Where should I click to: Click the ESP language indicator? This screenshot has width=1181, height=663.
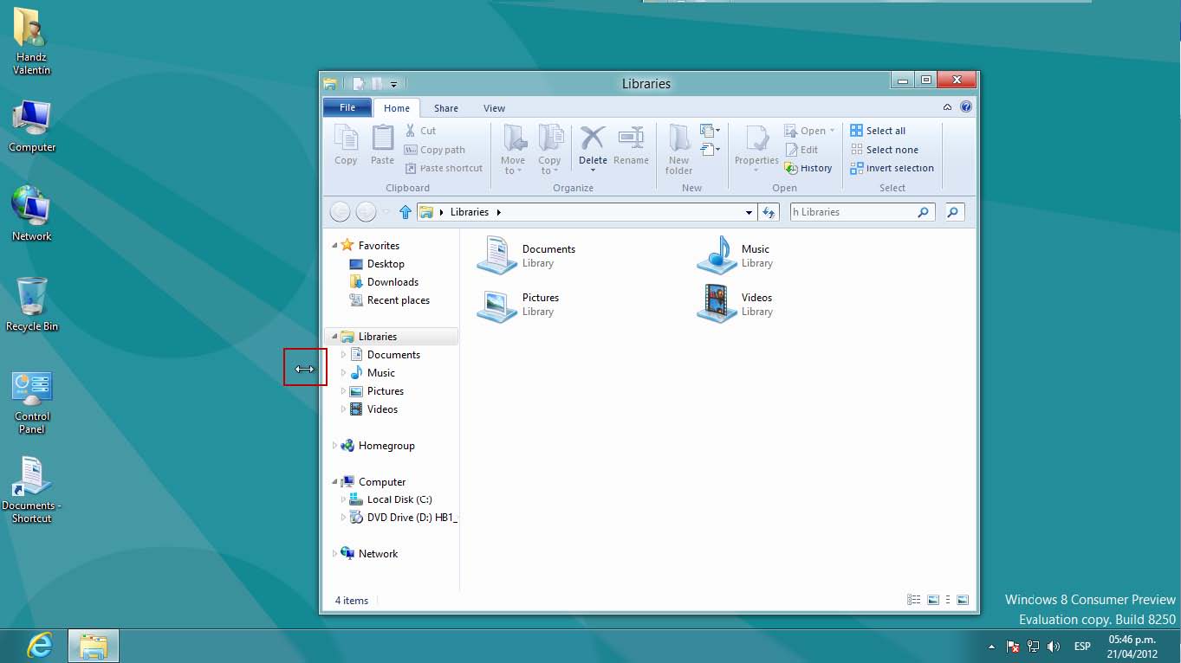[x=1082, y=647]
